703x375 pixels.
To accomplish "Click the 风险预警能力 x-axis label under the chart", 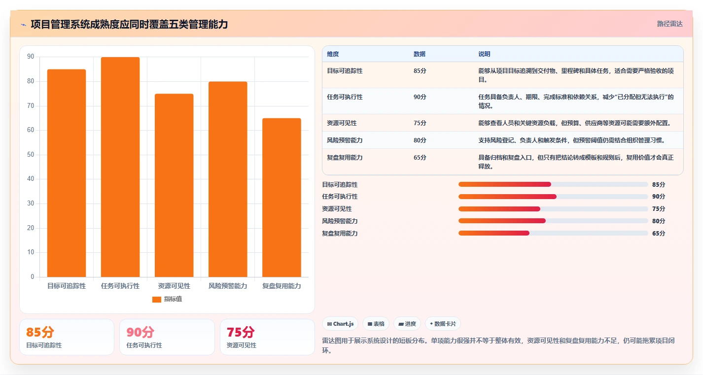I will (x=228, y=286).
